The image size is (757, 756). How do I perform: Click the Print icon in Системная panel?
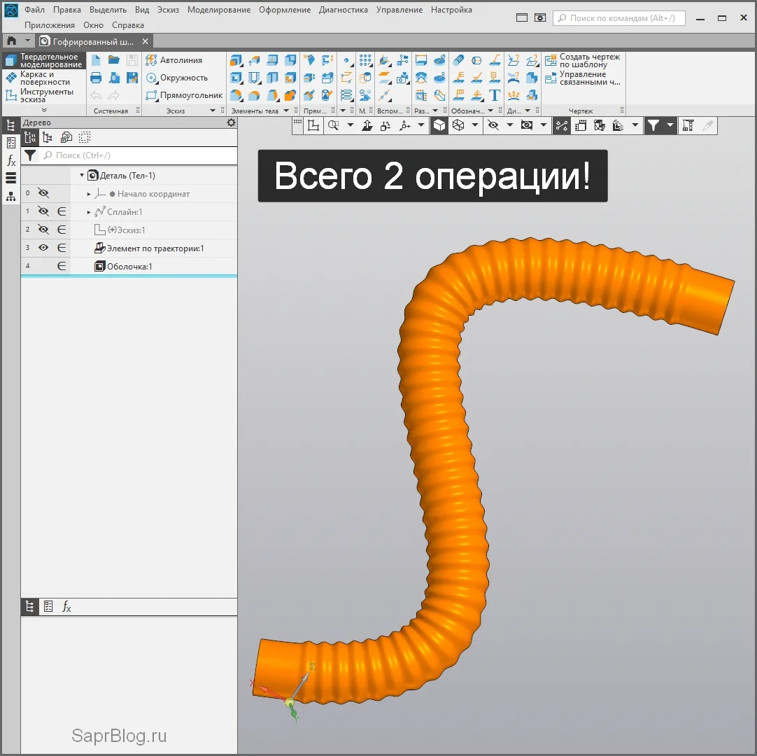coord(97,78)
